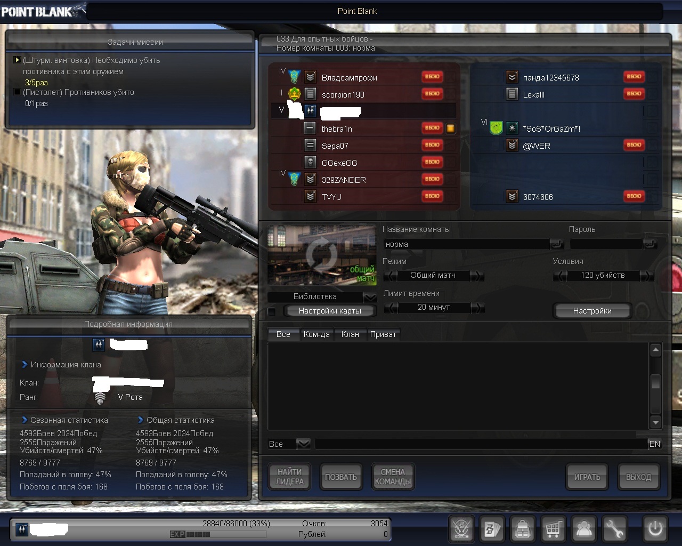The width and height of the screenshot is (682, 546).
Task: Toggle checkbox left of Настройки карты
Action: (272, 311)
